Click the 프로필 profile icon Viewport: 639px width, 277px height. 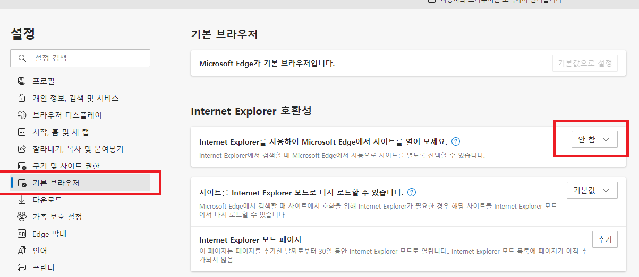[22, 81]
